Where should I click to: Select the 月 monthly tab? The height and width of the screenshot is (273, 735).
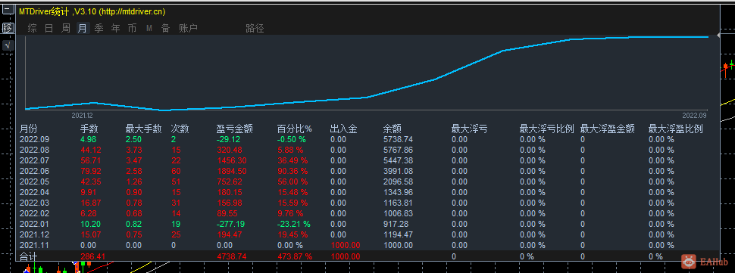point(83,29)
